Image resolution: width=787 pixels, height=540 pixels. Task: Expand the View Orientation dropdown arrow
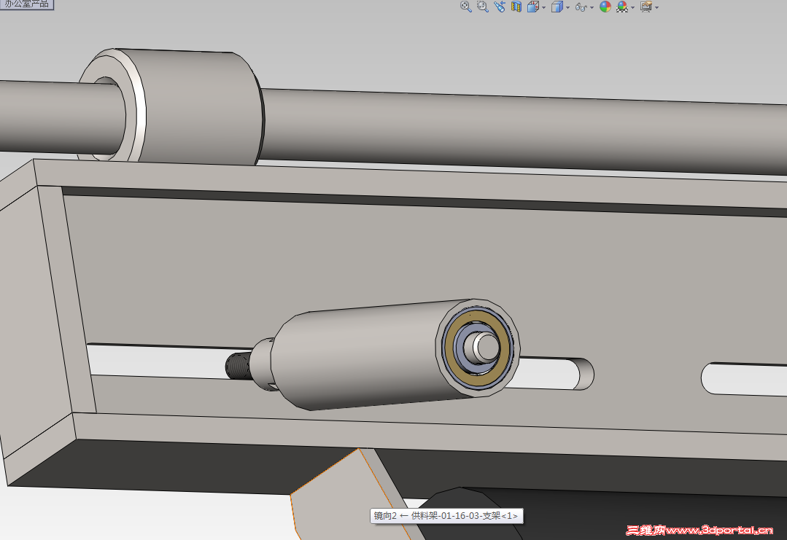pyautogui.click(x=543, y=7)
